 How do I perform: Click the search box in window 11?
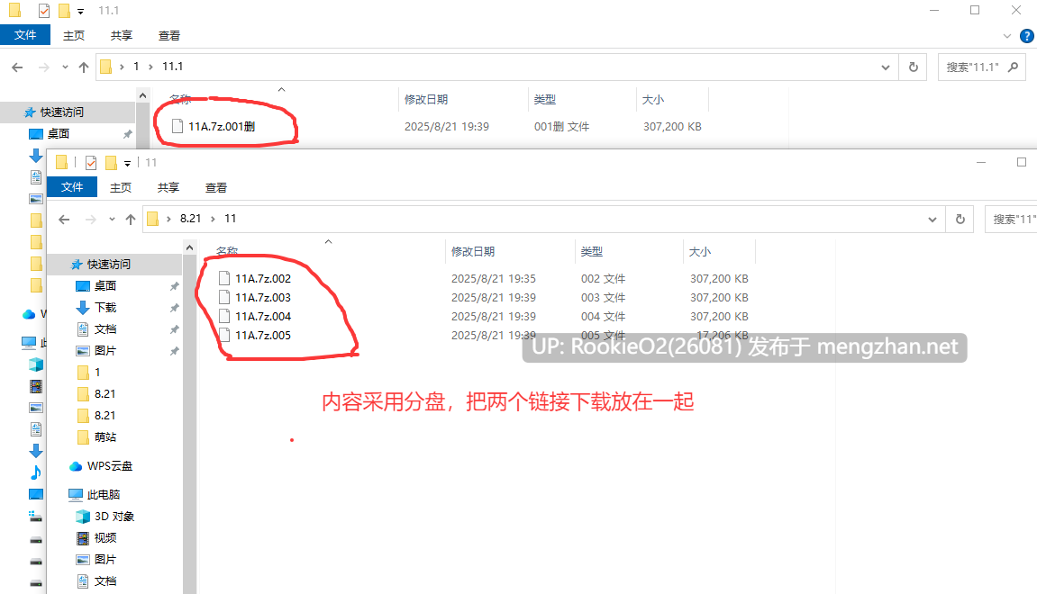(1011, 220)
